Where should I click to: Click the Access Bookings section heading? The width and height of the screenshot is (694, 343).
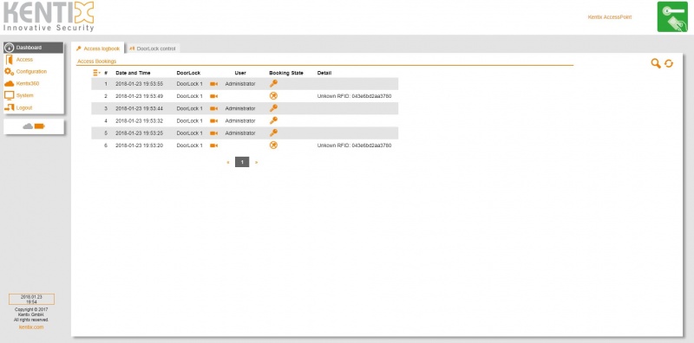[97, 61]
